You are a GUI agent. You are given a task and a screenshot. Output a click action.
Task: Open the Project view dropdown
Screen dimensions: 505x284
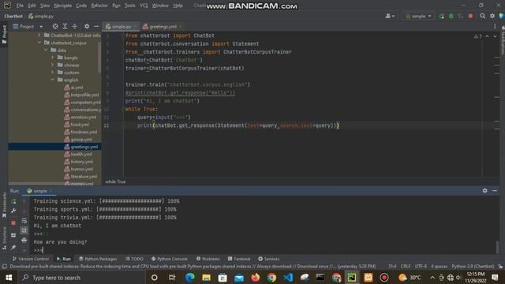(28, 26)
